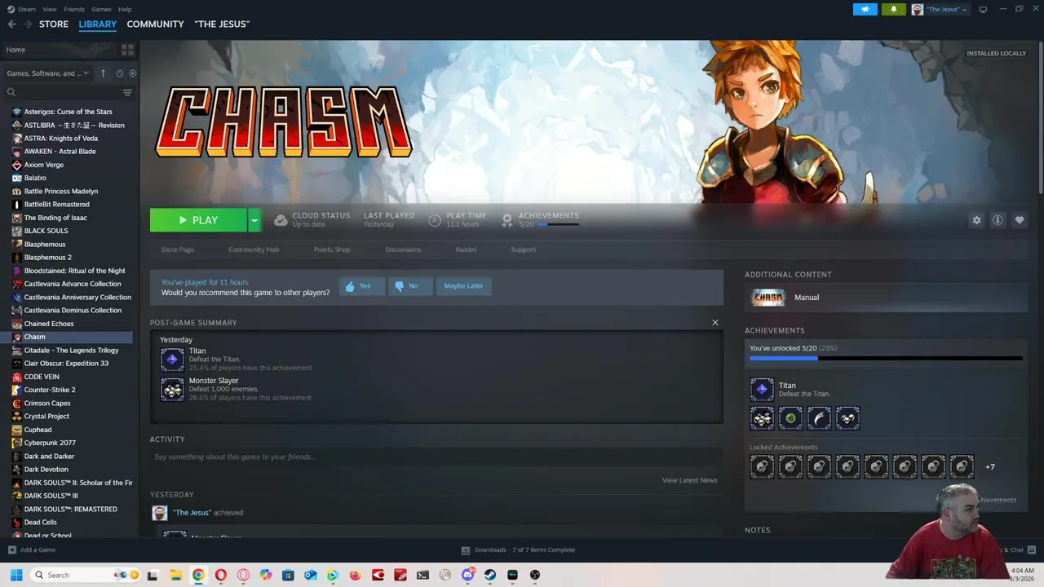Viewport: 1044px width, 587px height.
Task: Sort library using the up arrow icon
Action: point(103,73)
